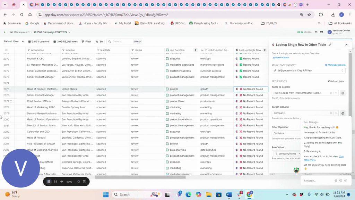
Task: Open settings gear next to Table to Search
Action: (343, 93)
